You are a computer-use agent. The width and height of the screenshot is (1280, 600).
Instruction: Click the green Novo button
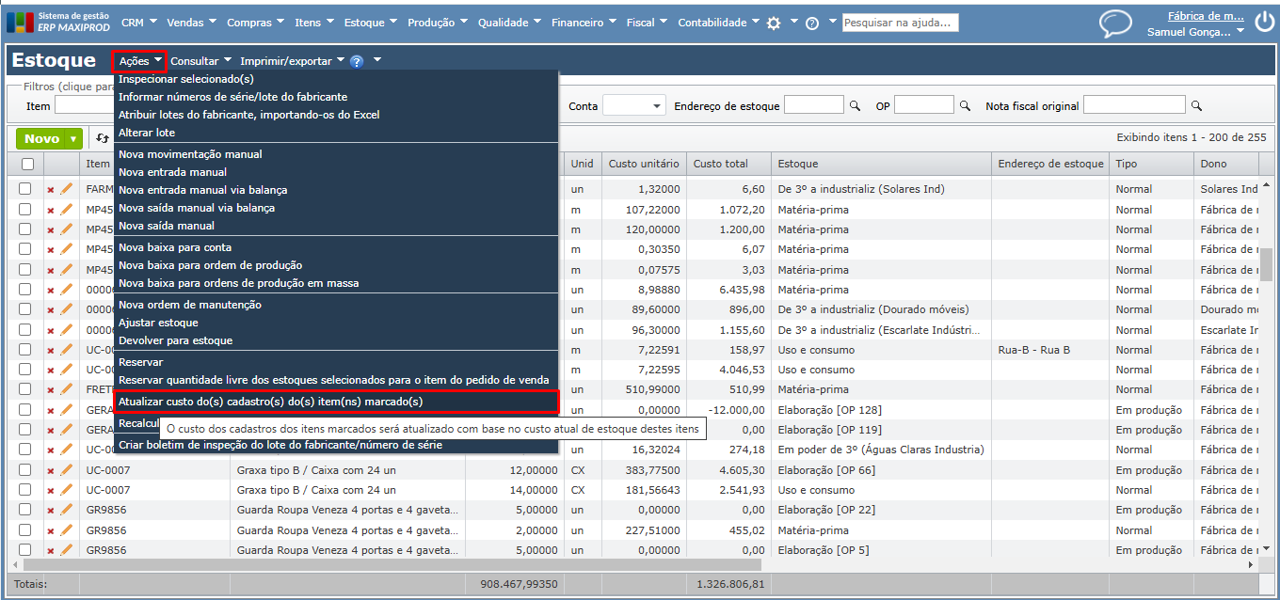point(41,138)
